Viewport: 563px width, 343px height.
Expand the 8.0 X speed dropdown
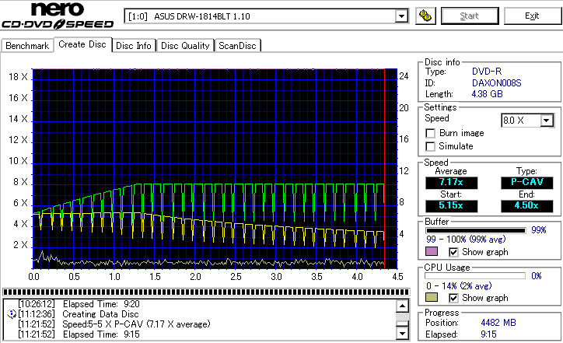tap(547, 121)
